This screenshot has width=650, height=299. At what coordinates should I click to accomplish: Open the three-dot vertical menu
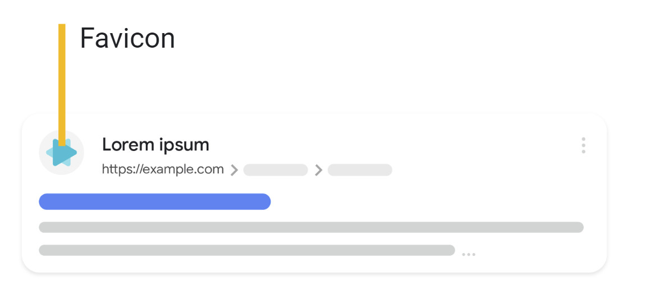point(583,145)
